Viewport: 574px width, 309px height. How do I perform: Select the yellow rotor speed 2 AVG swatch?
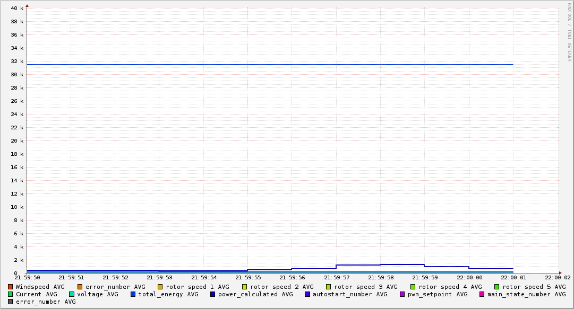[x=245, y=287]
